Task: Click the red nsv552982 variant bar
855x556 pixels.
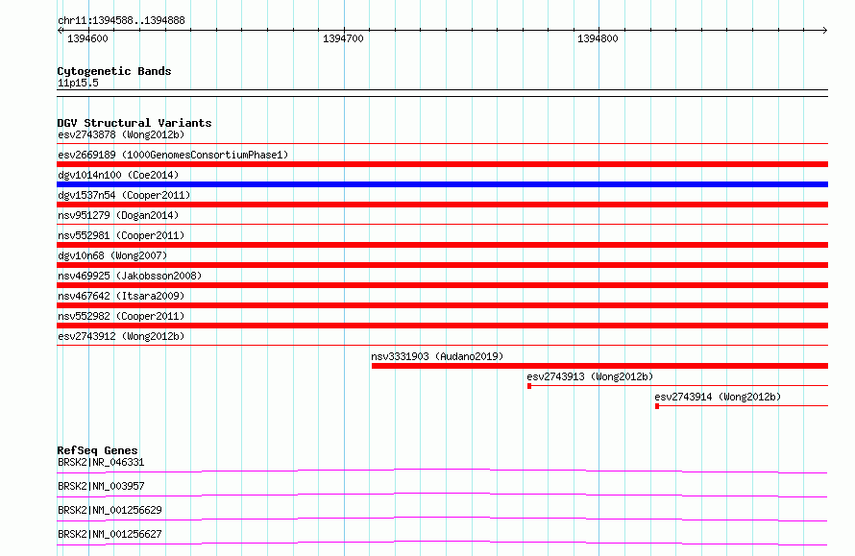Action: coord(442,326)
